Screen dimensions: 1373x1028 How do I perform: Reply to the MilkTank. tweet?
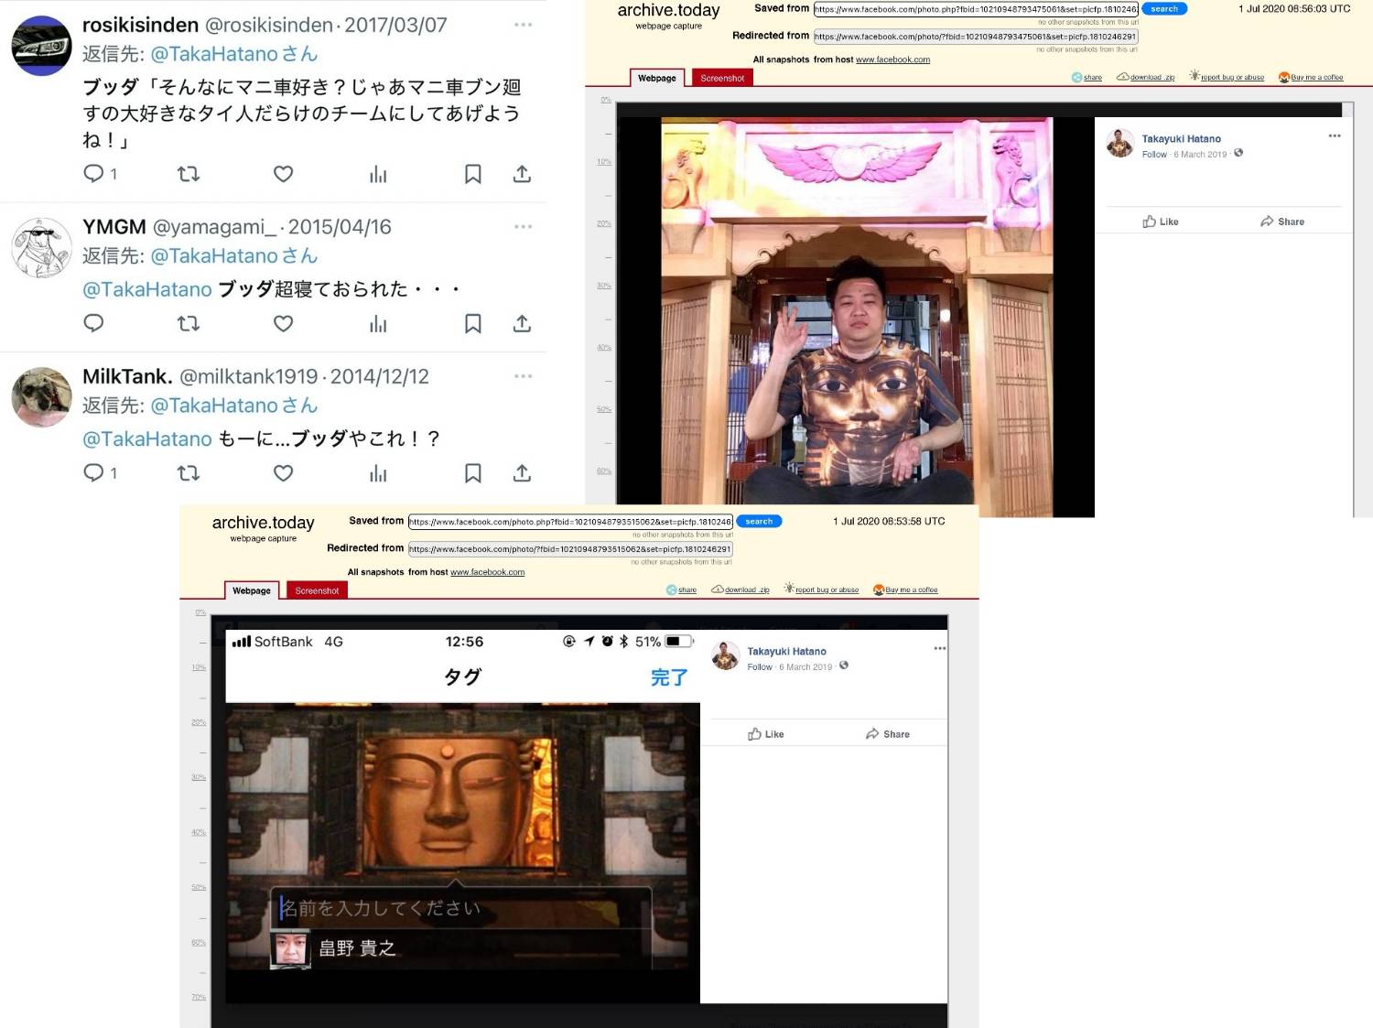pyautogui.click(x=93, y=473)
